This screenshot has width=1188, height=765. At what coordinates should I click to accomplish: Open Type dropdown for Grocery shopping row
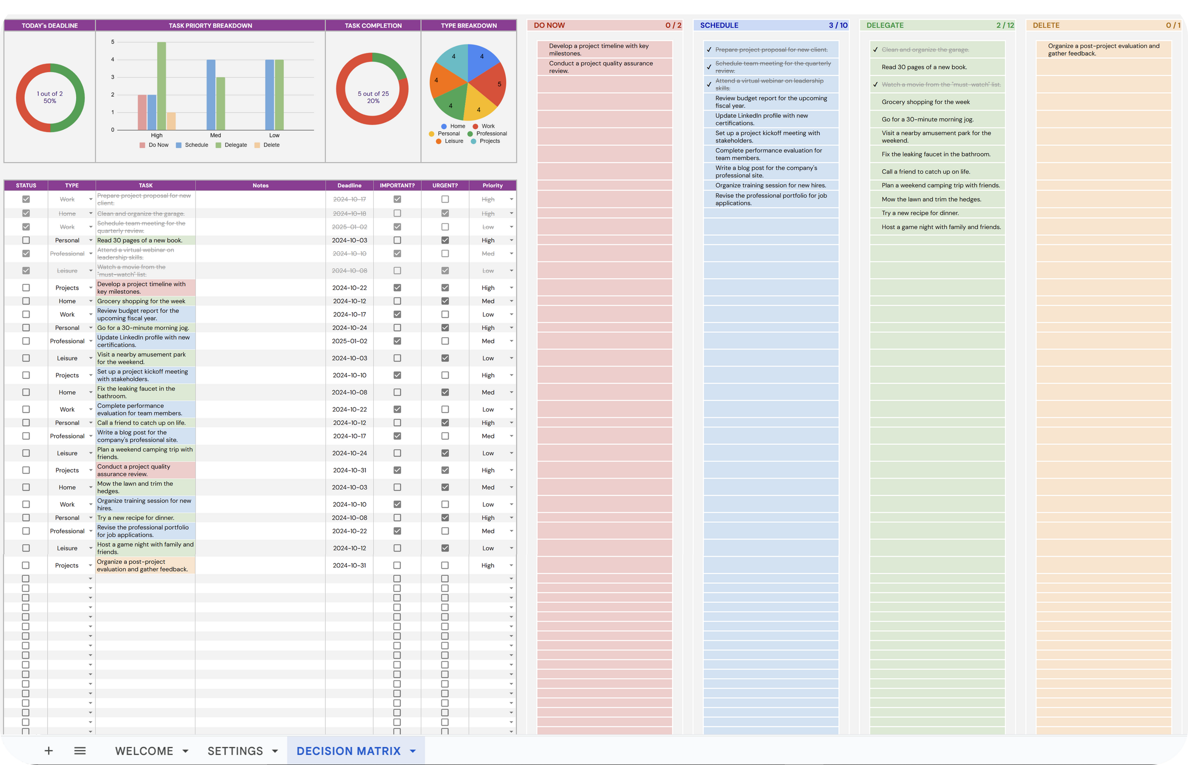(x=90, y=301)
